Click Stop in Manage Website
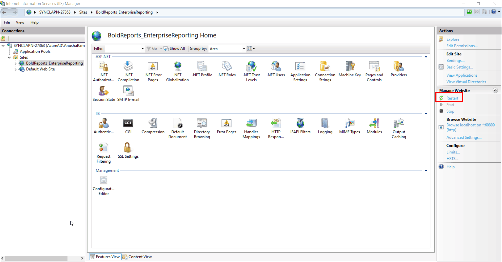The width and height of the screenshot is (502, 262). coord(450,111)
